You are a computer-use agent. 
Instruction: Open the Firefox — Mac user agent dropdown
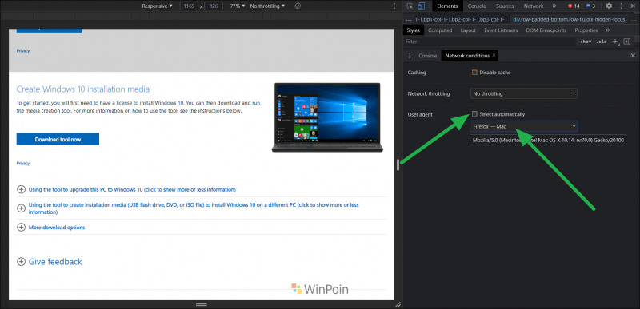point(524,127)
